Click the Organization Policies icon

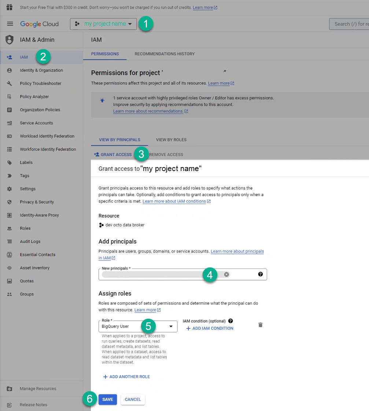pyautogui.click(x=10, y=110)
